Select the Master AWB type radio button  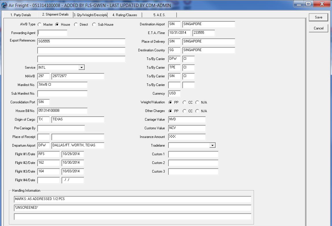pyautogui.click(x=40, y=25)
